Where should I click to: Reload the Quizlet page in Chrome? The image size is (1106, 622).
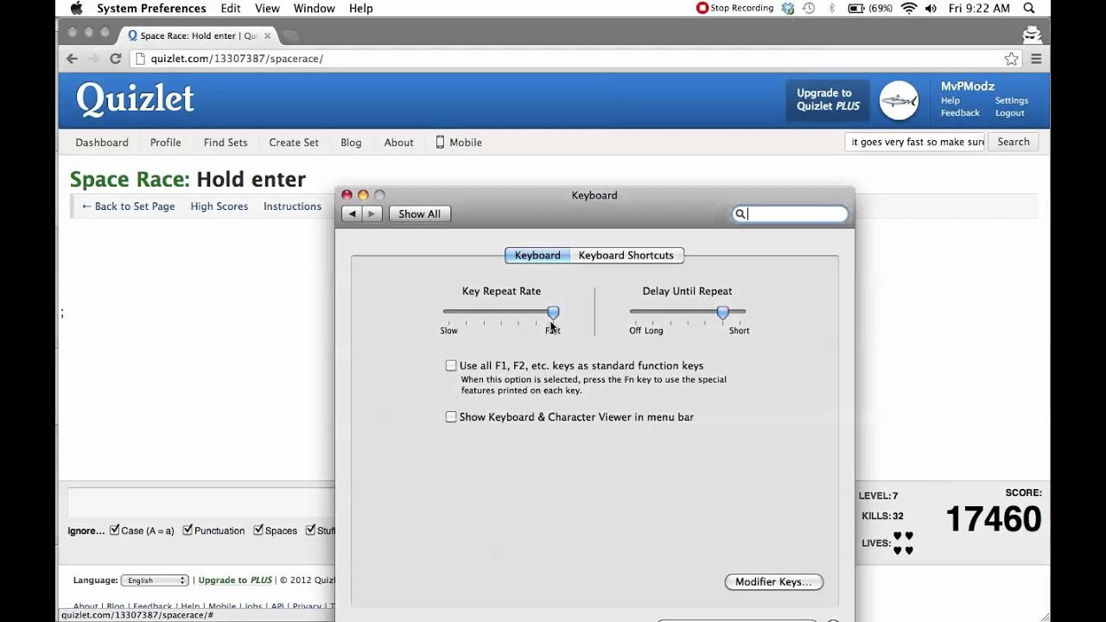[x=115, y=59]
